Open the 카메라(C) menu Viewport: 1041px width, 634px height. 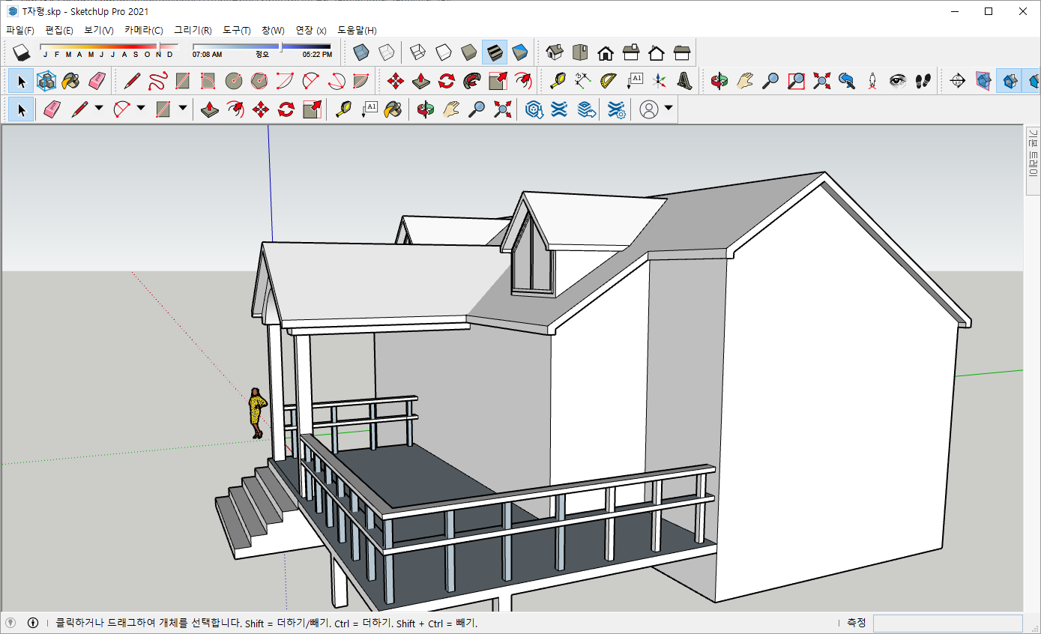pyautogui.click(x=144, y=30)
